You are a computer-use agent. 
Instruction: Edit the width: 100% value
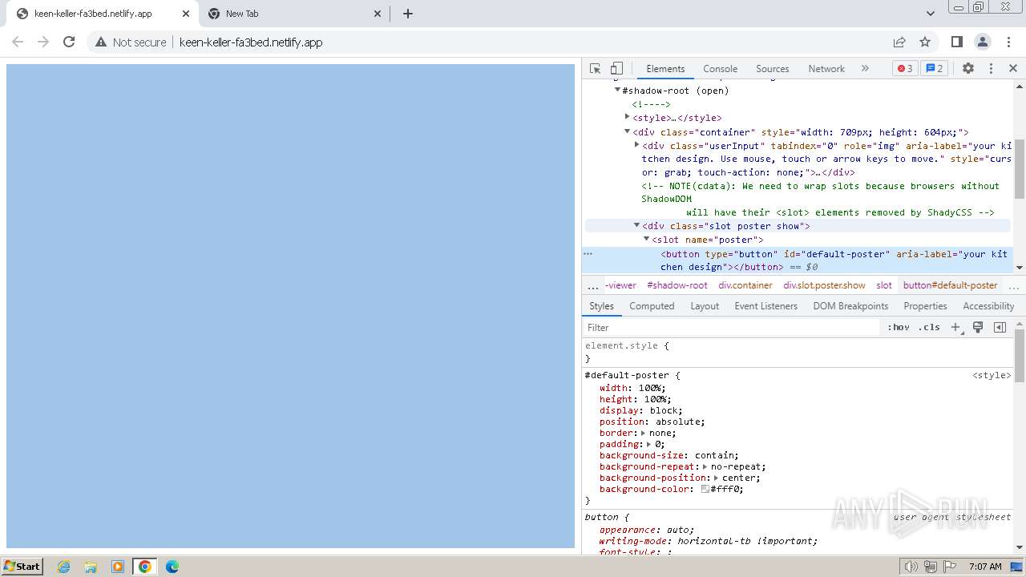652,388
